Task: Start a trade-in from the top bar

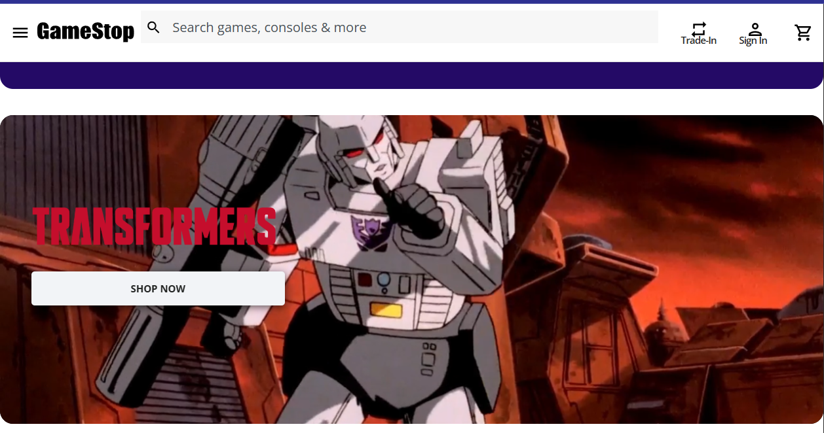Action: 699,33
